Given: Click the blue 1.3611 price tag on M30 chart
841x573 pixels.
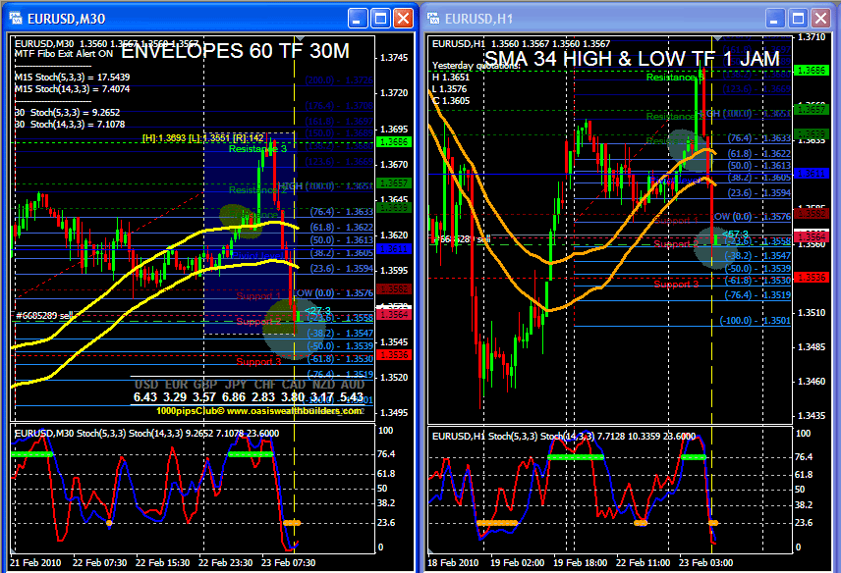Looking at the screenshot, I should [394, 249].
